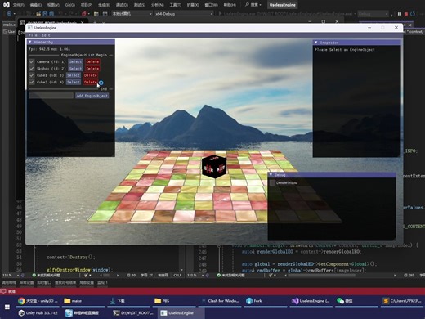Image resolution: width=425 pixels, height=319 pixels.
Task: Open the 本地计算机 target dropdown
Action: click(x=132, y=14)
